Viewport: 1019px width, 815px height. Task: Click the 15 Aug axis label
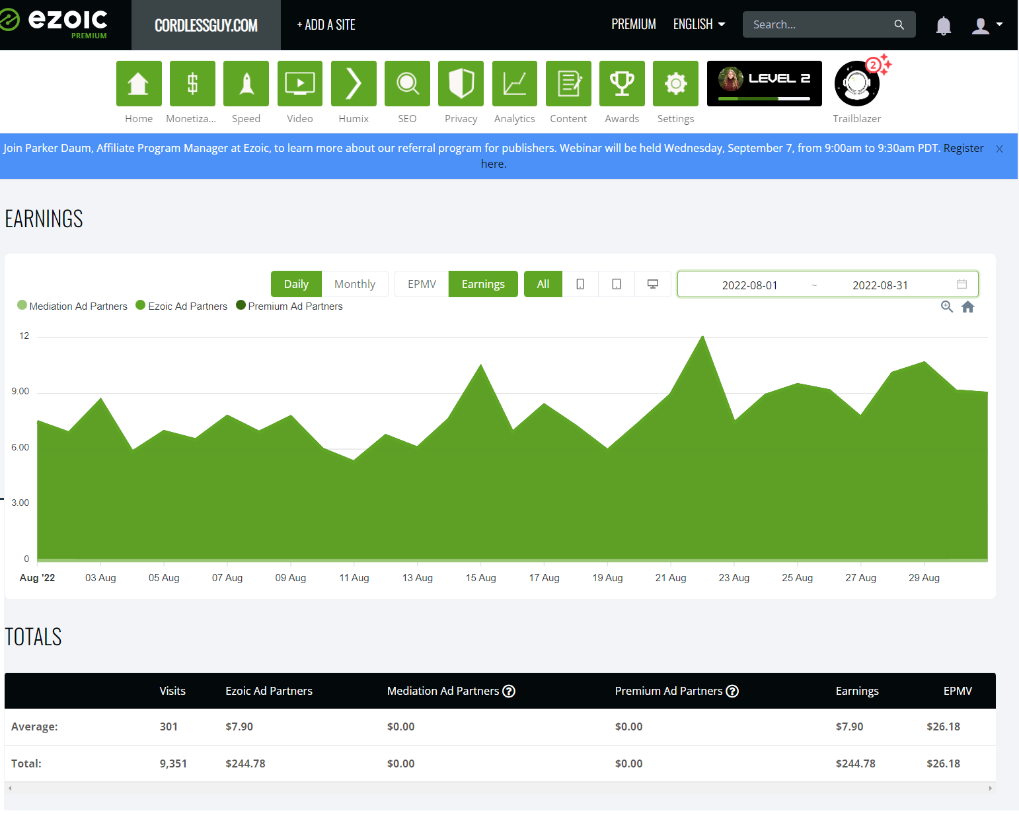(480, 578)
